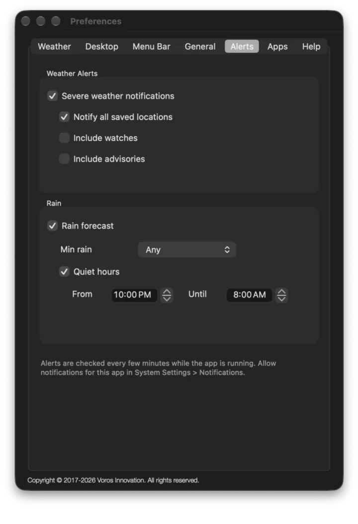The width and height of the screenshot is (358, 524).
Task: Select the Menu Bar tab
Action: tap(152, 46)
